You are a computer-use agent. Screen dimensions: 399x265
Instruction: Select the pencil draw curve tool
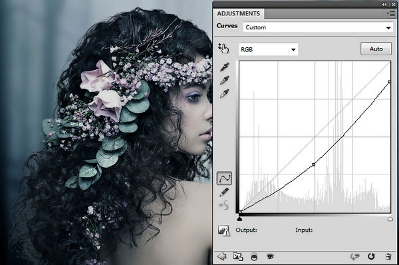tap(224, 192)
